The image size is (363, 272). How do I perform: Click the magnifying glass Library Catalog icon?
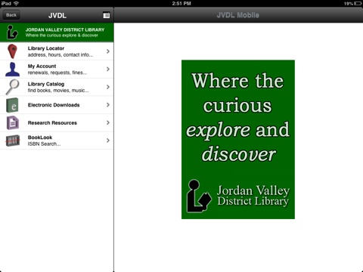[x=12, y=87]
